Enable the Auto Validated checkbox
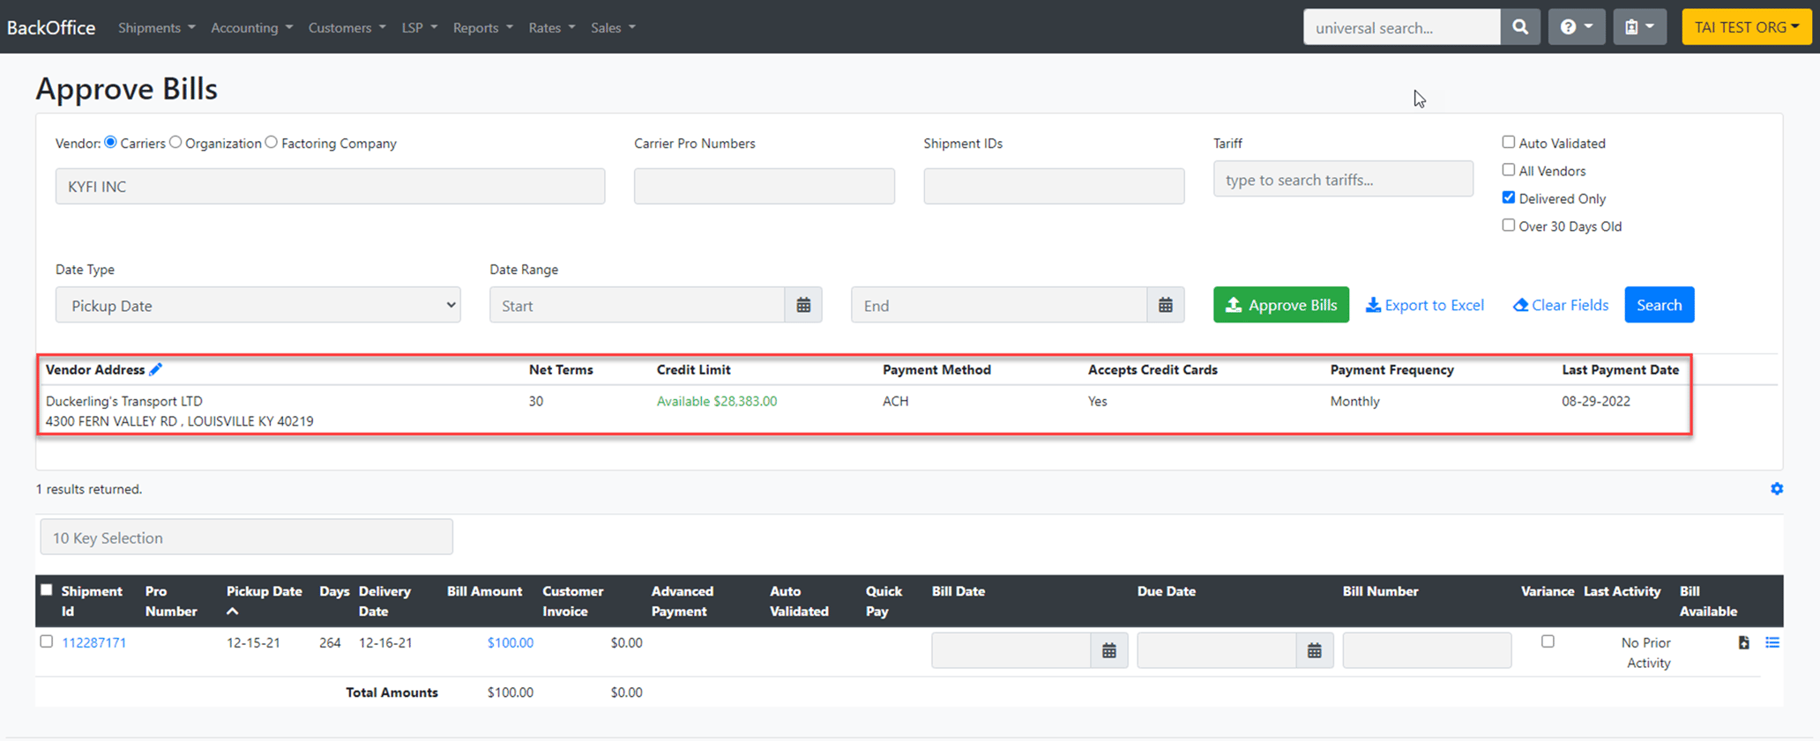 coord(1508,143)
